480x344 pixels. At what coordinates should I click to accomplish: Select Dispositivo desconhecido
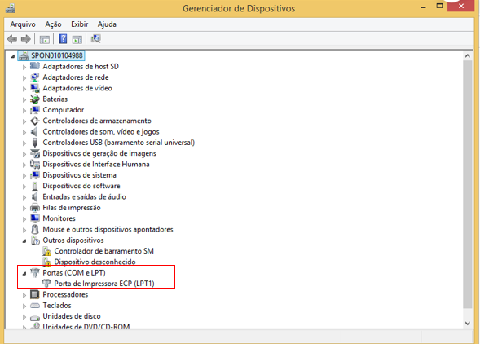click(x=95, y=262)
